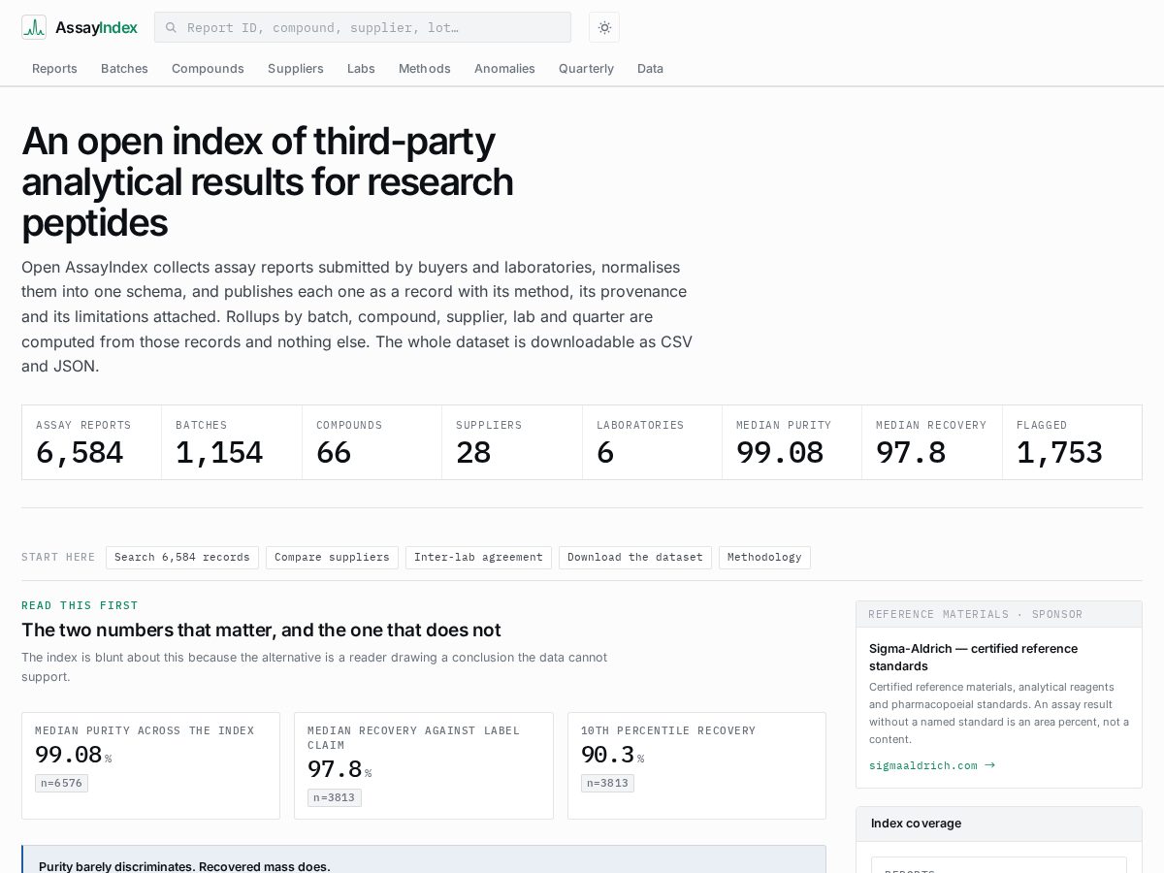Go to the Anomalies section
1164x873 pixels.
504,69
